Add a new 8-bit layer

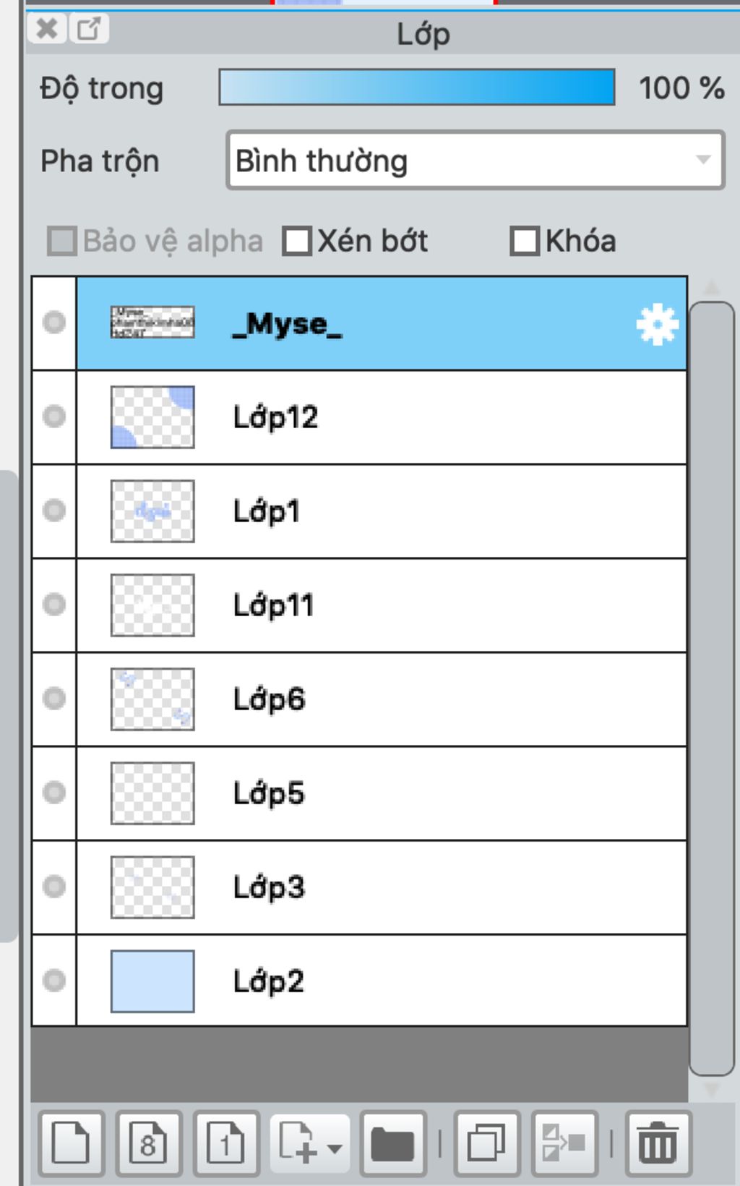pyautogui.click(x=148, y=1144)
